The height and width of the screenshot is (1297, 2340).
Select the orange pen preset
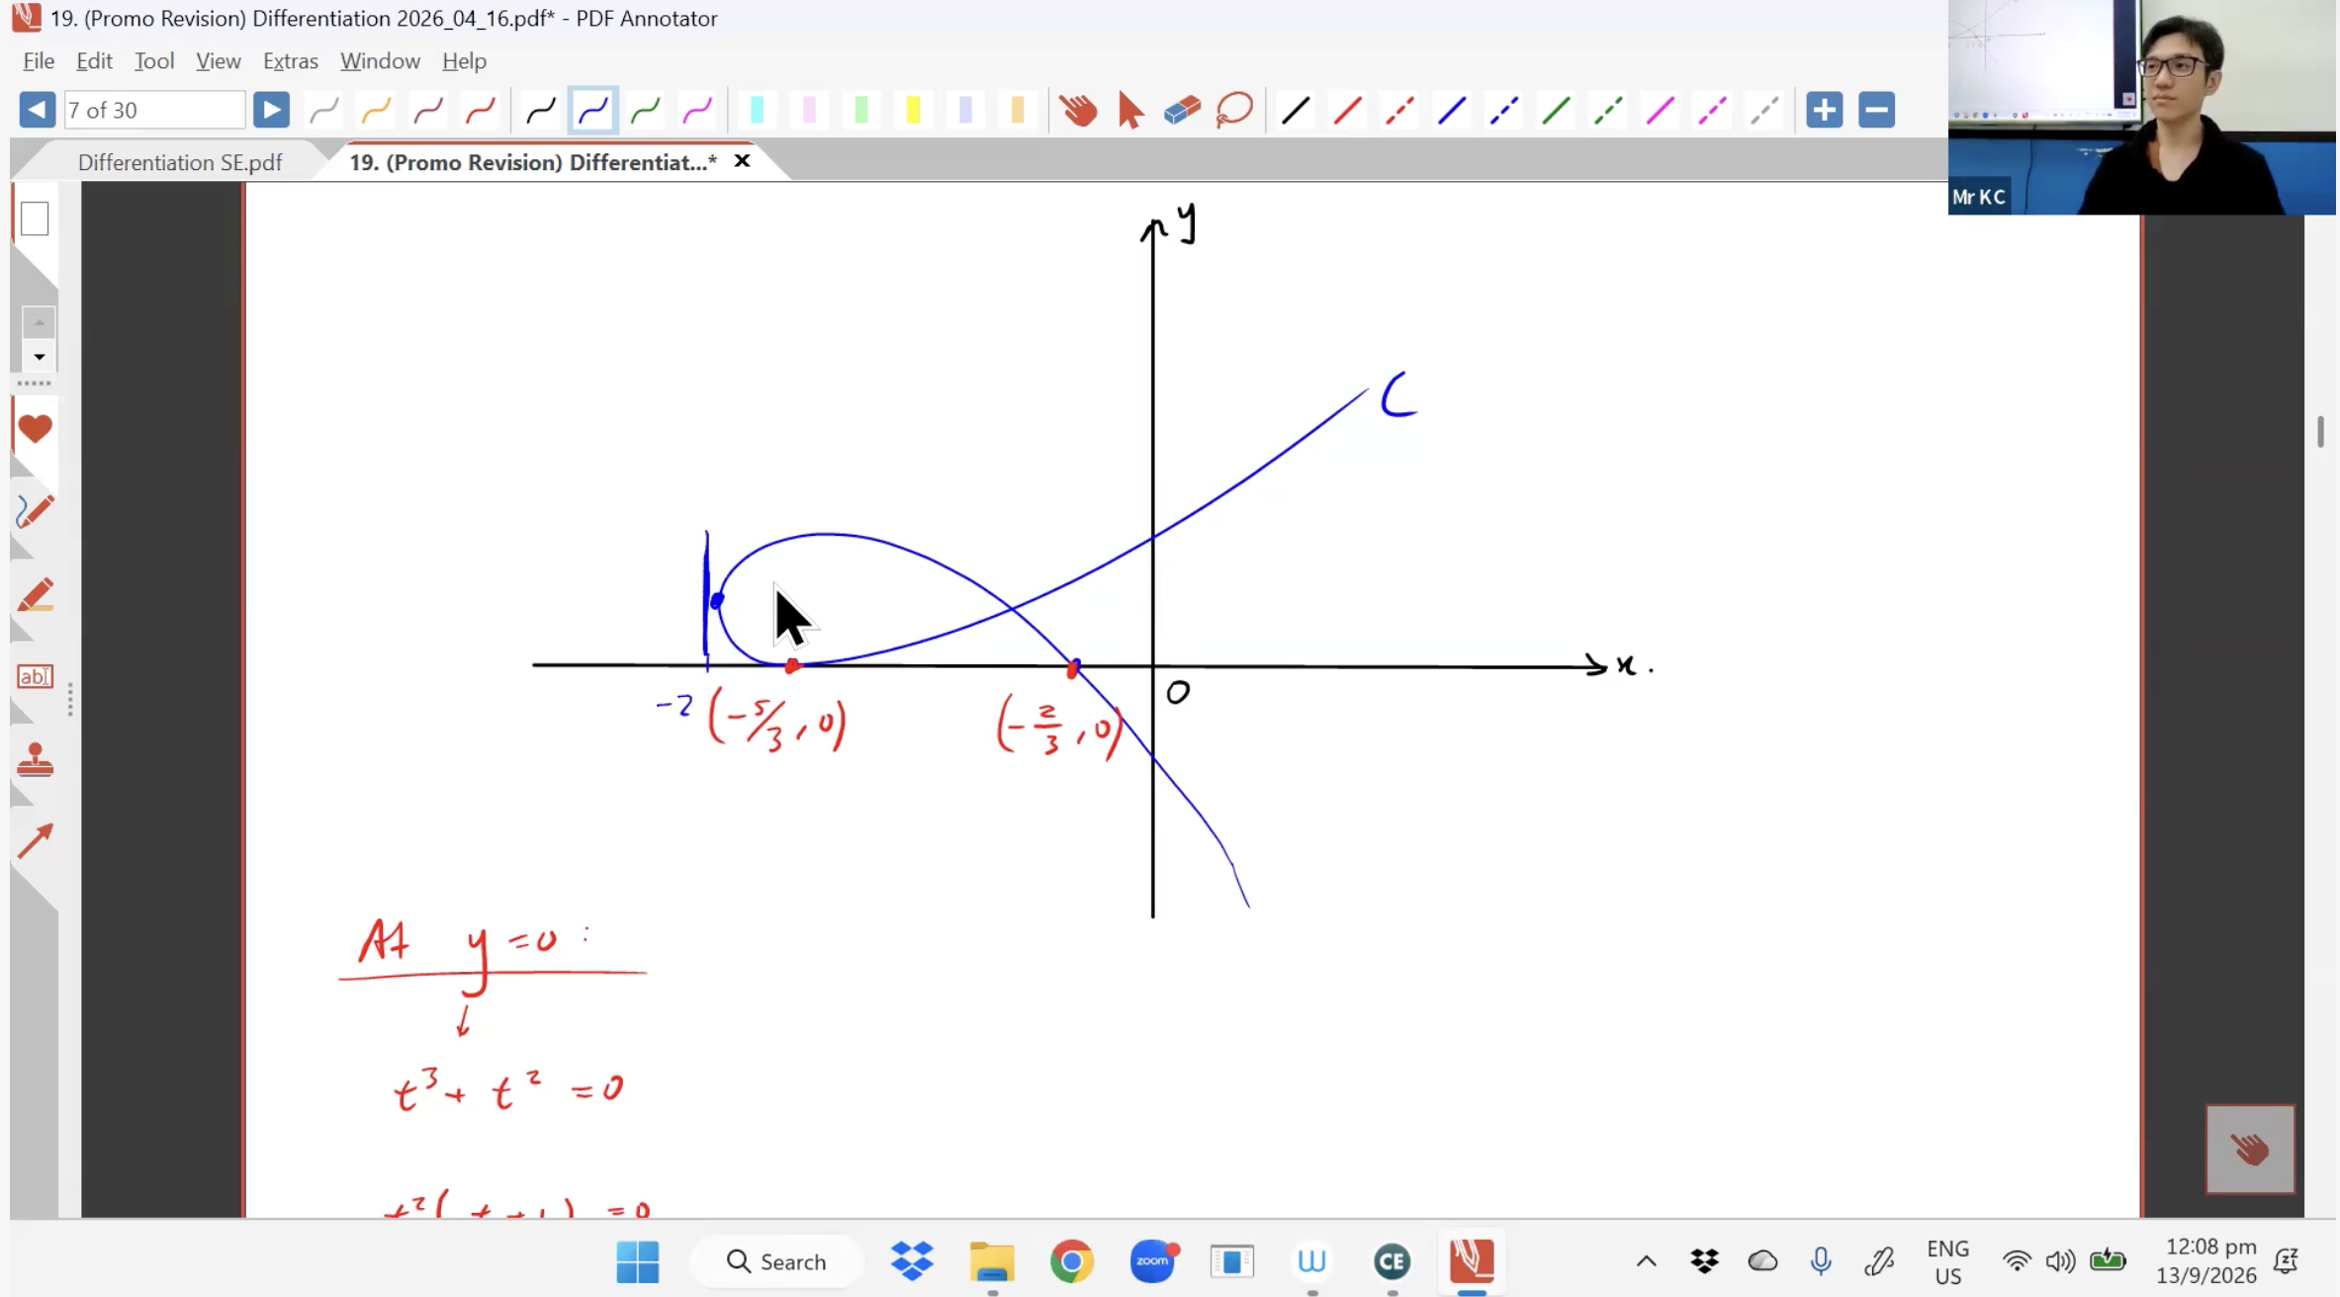click(x=376, y=110)
